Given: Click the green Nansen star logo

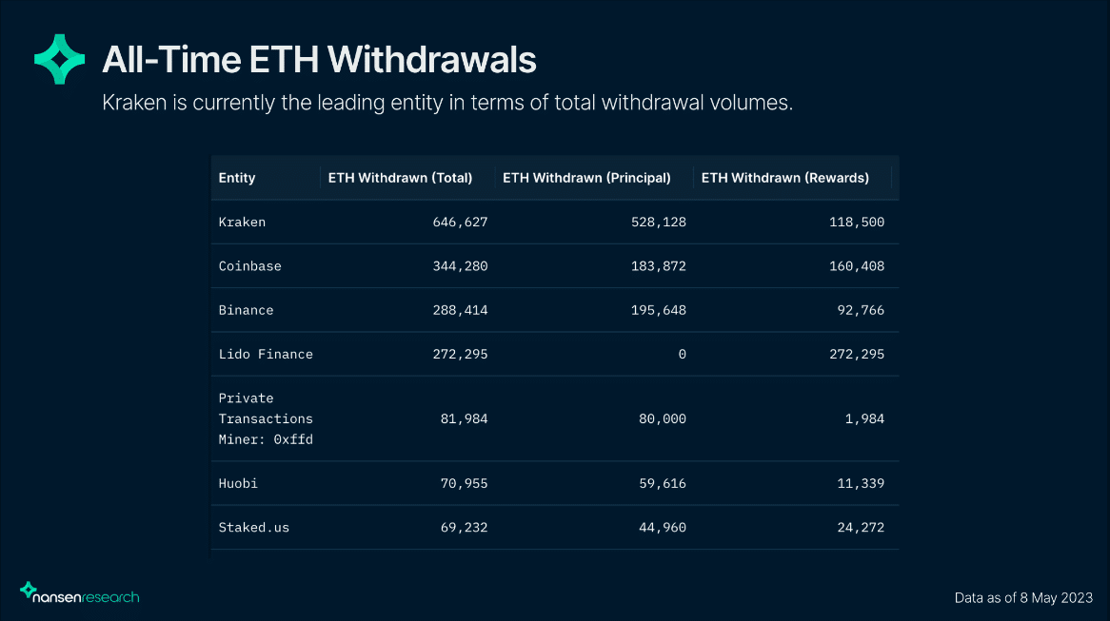Looking at the screenshot, I should [60, 59].
